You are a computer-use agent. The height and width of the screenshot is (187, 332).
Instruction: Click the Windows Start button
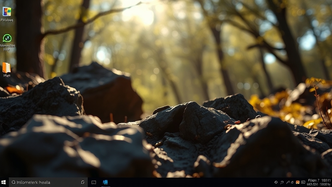coord(4,182)
